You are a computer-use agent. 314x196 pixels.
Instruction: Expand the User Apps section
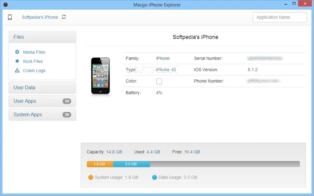click(x=42, y=101)
